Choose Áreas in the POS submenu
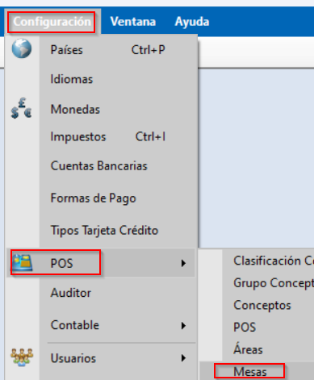The image size is (314, 380). [x=248, y=349]
